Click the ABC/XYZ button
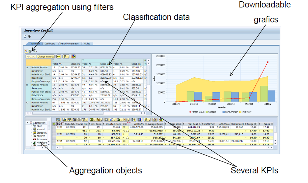The height and width of the screenshot is (183, 308). coord(31,57)
